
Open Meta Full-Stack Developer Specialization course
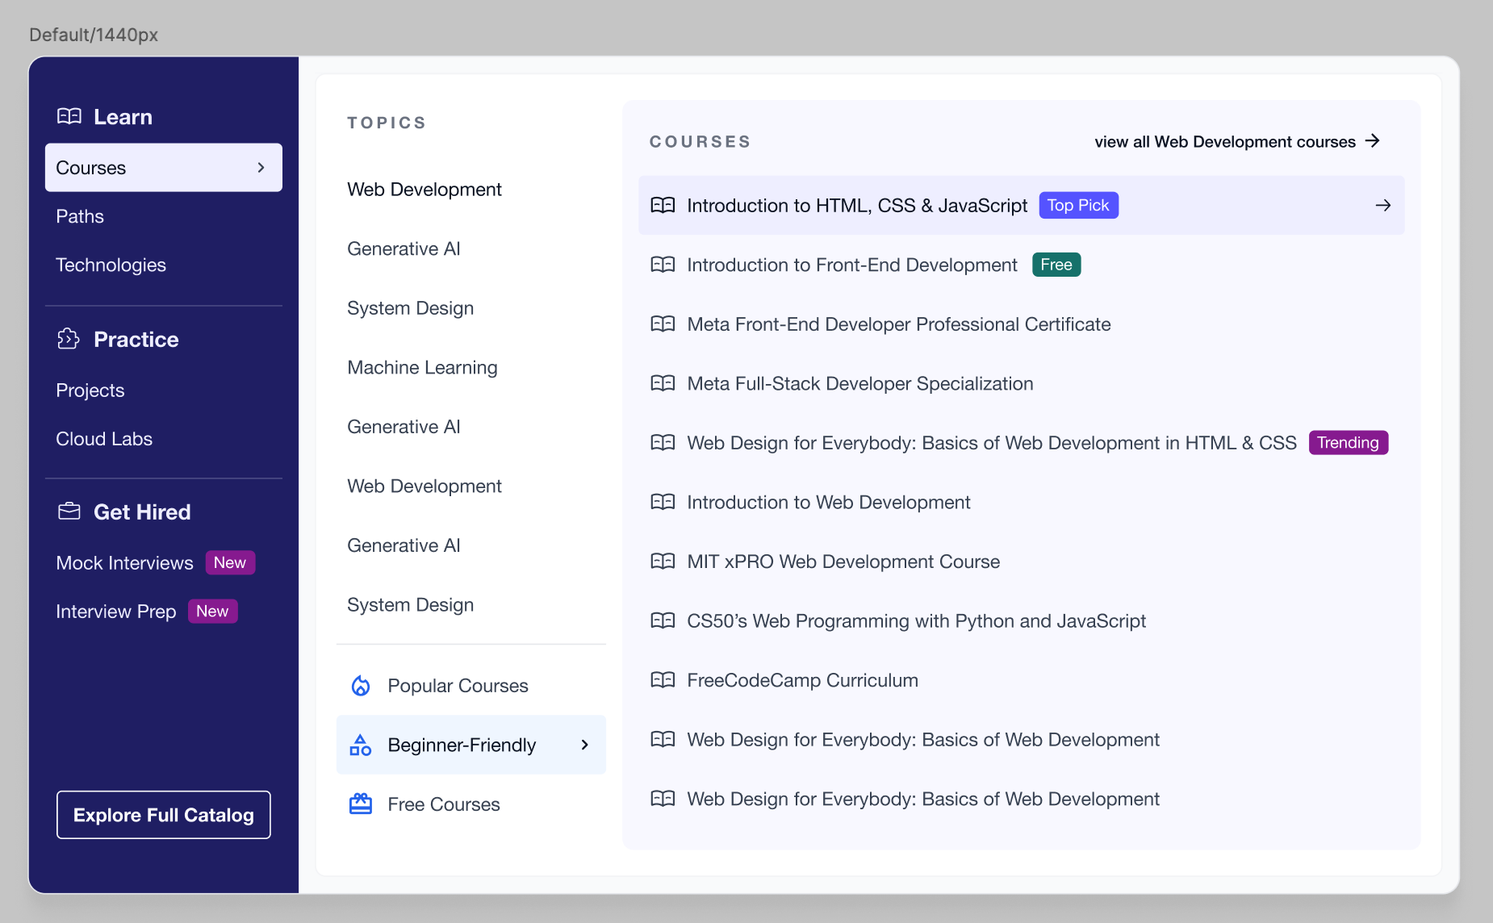pos(860,384)
